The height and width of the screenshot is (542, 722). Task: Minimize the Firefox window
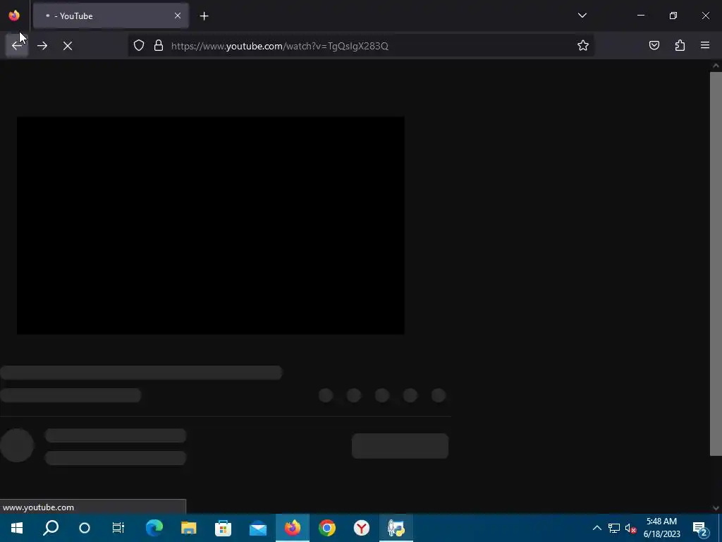pyautogui.click(x=640, y=16)
